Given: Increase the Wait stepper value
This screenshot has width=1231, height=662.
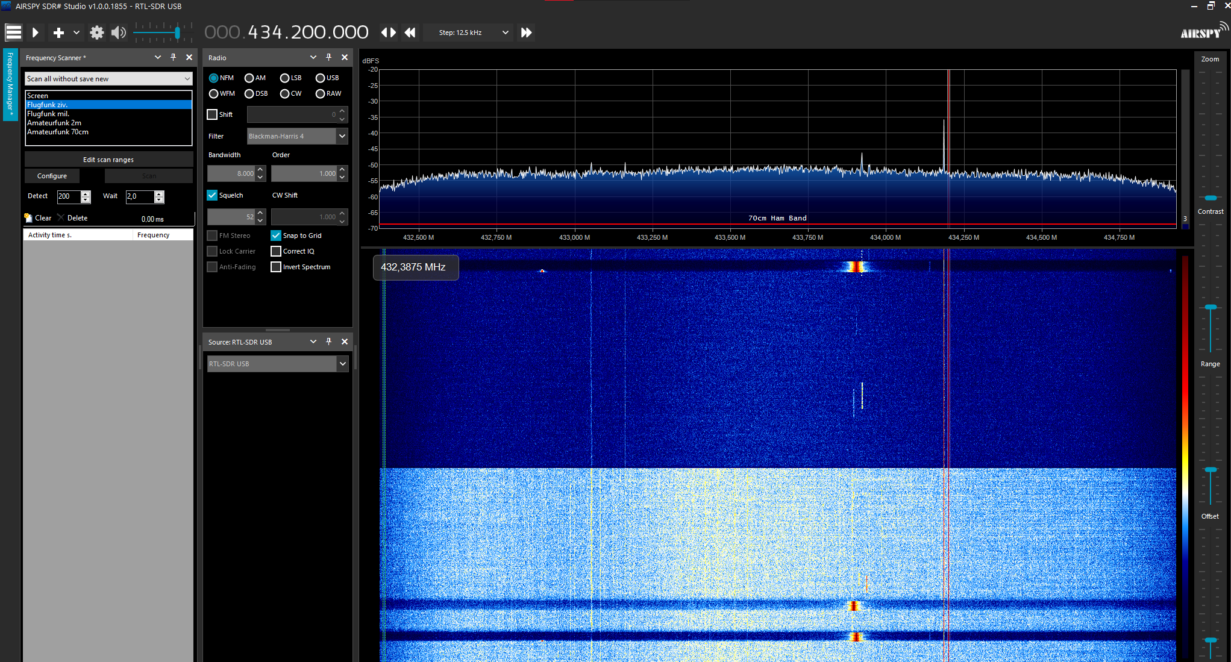Looking at the screenshot, I should [x=159, y=193].
